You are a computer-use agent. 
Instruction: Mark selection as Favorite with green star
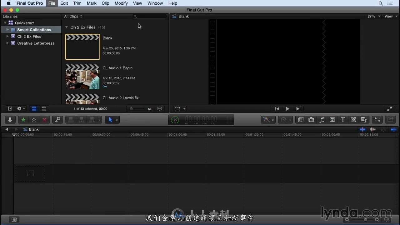click(x=23, y=120)
